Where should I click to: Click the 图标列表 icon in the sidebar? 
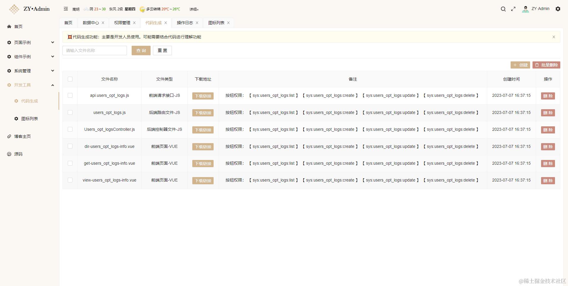(x=16, y=119)
